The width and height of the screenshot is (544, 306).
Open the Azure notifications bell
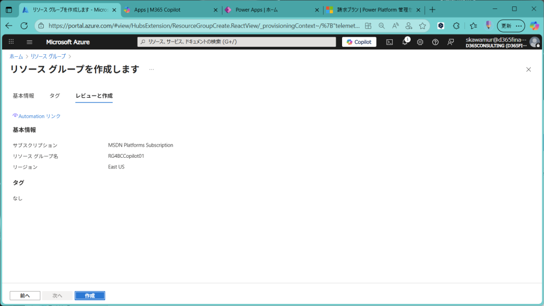tap(405, 42)
